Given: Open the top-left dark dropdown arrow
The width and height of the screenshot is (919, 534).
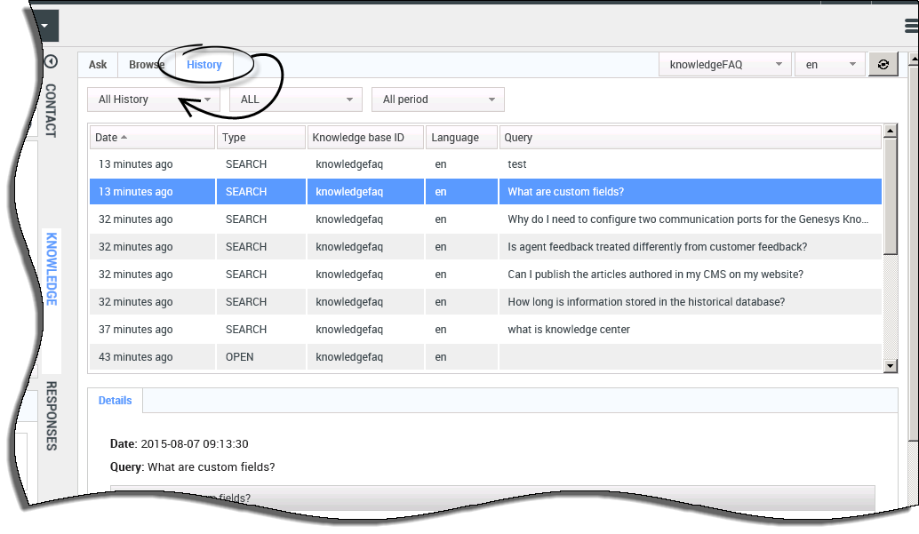Looking at the screenshot, I should click(44, 26).
